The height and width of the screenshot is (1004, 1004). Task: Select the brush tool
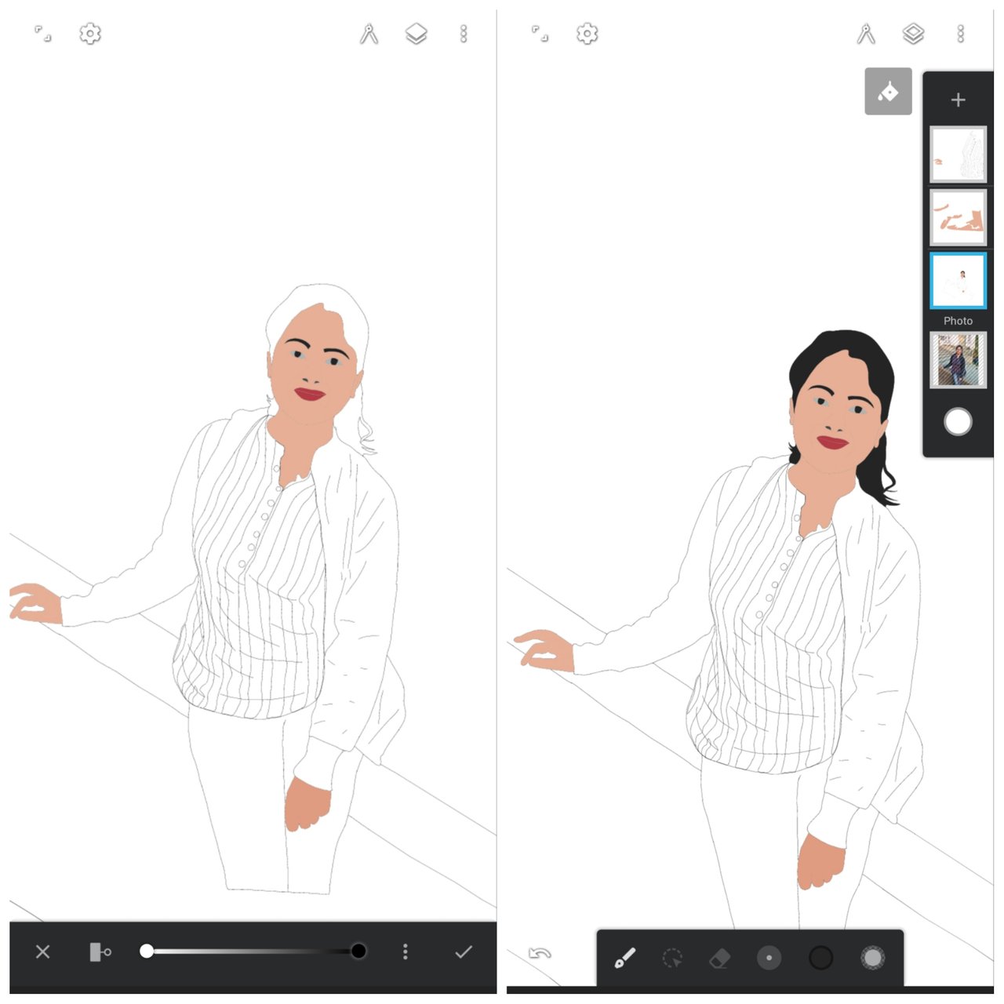click(x=624, y=958)
